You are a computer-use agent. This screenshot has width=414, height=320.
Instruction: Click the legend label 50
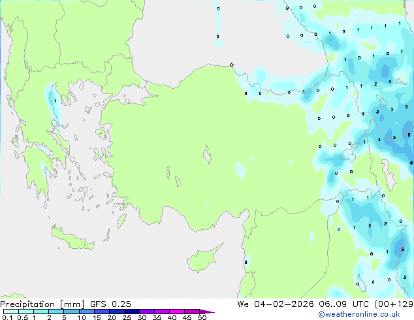(202, 317)
